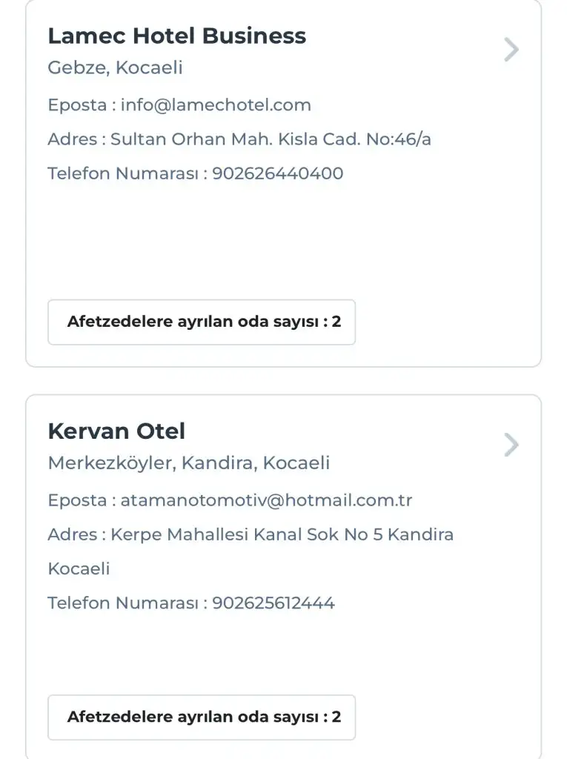
Task: Click "Telefon Numarası" label in Kervan card
Action: (x=123, y=603)
